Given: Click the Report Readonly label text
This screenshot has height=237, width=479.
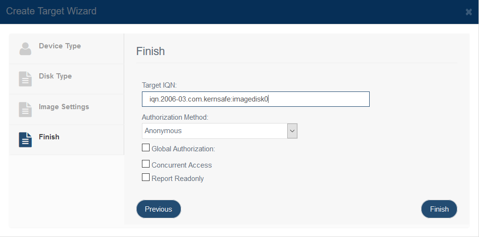Looking at the screenshot, I should coord(178,179).
